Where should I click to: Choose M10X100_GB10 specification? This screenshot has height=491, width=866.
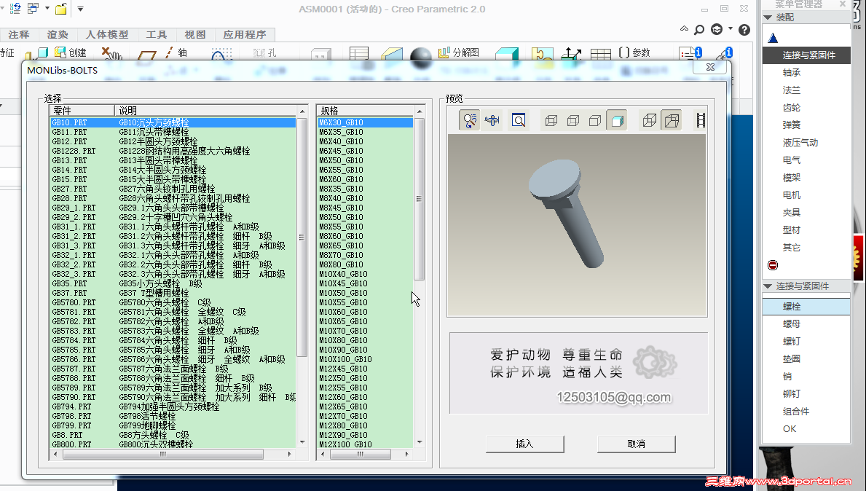pyautogui.click(x=365, y=359)
